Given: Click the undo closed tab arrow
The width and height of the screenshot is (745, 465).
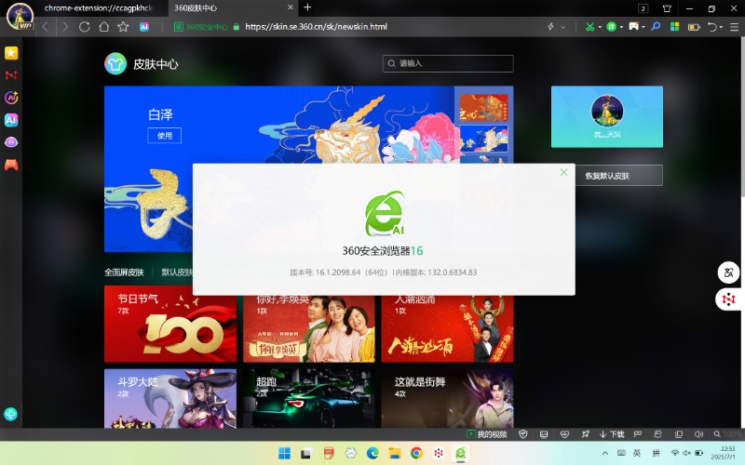Looking at the screenshot, I should click(x=711, y=27).
